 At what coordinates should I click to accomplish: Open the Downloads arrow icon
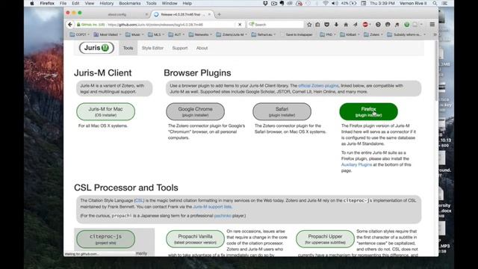[336, 25]
